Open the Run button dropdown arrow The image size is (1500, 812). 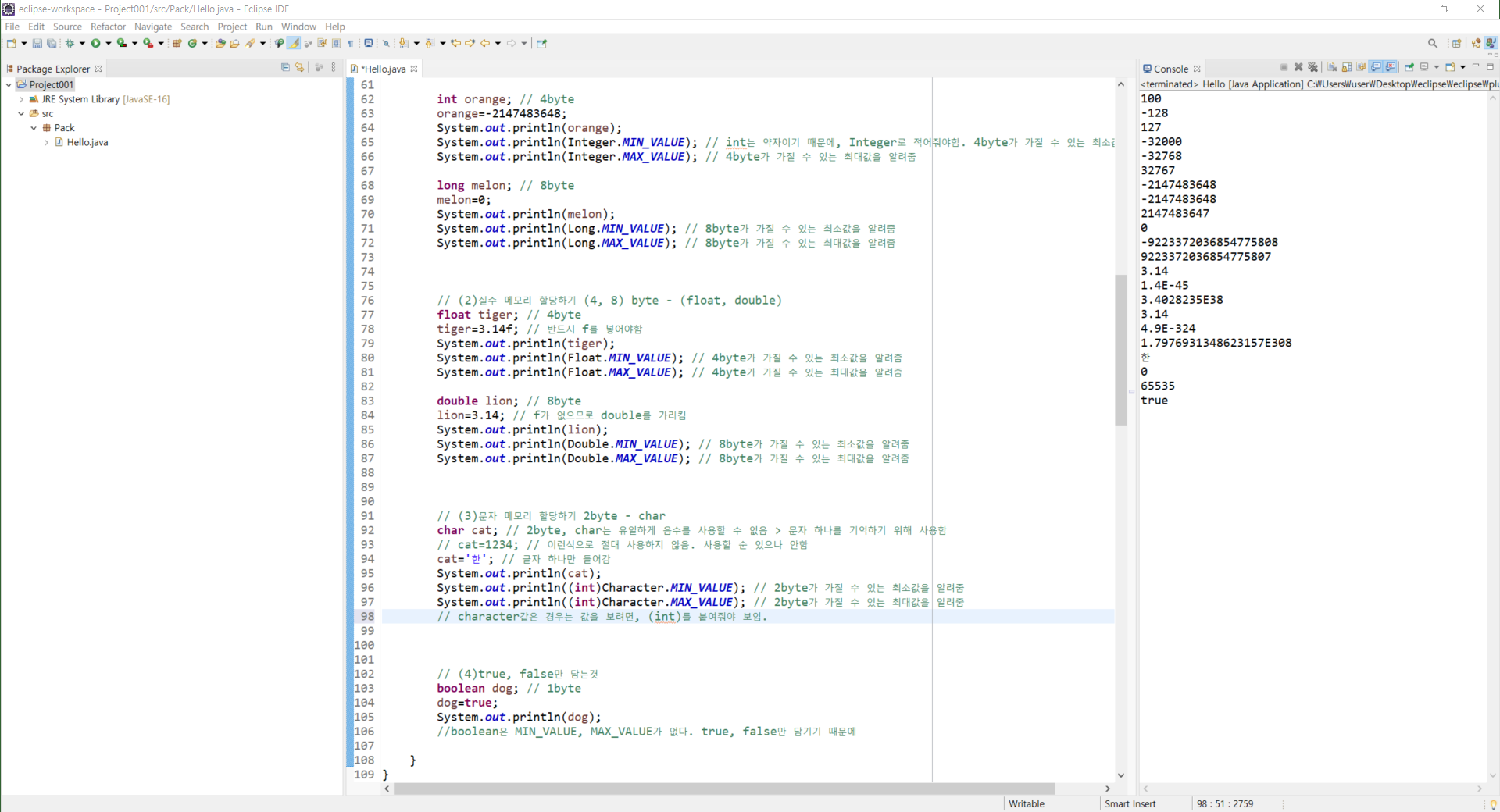pyautogui.click(x=109, y=44)
